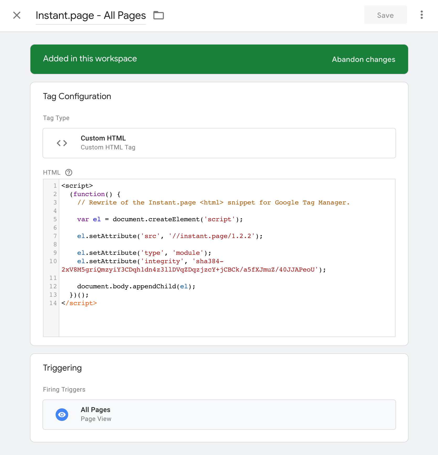Click the Custom HTML code brackets icon
438x455 pixels.
pos(62,143)
